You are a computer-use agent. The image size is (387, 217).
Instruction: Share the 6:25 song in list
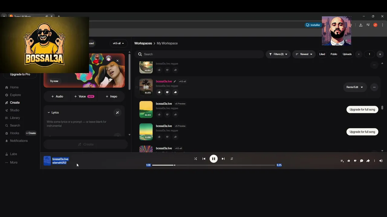point(175,92)
